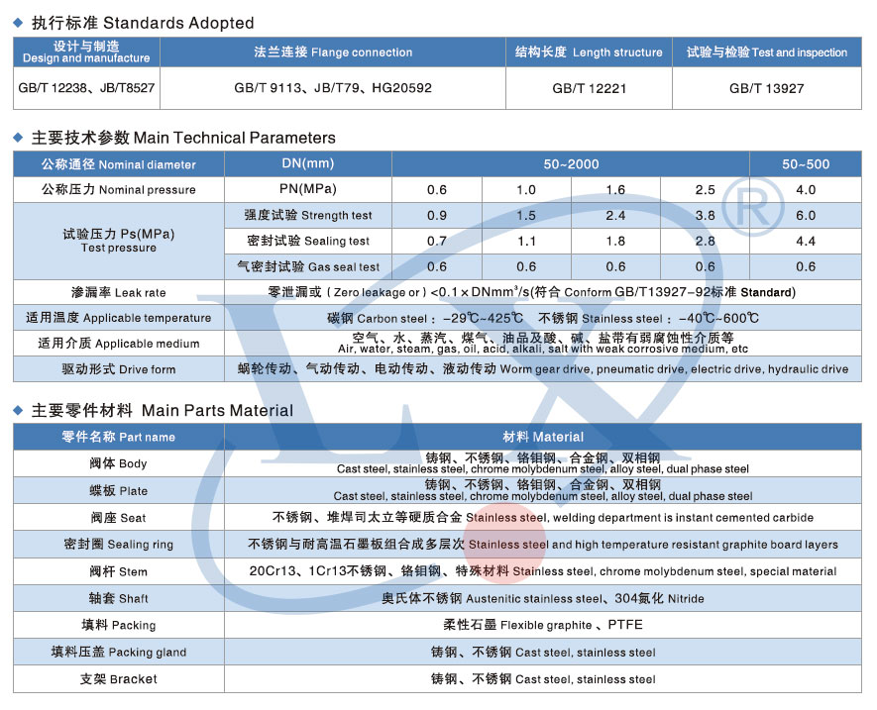Select the "Part name" column header

coord(119,437)
